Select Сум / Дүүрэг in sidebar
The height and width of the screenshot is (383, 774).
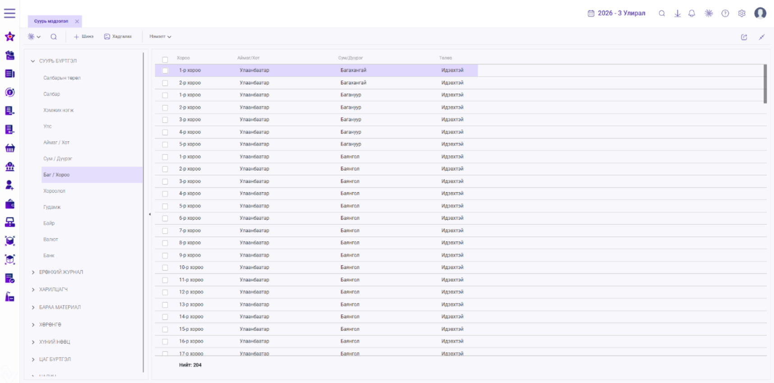(x=58, y=159)
